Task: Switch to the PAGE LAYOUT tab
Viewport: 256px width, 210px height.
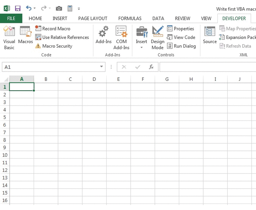Action: point(93,18)
